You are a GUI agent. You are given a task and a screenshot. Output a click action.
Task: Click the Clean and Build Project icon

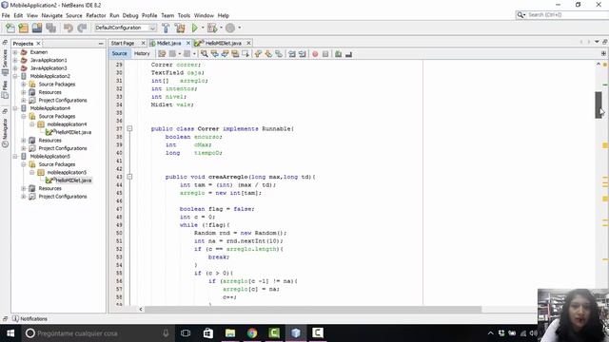180,28
